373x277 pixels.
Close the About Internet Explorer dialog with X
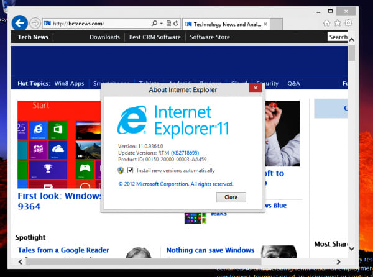pyautogui.click(x=256, y=88)
